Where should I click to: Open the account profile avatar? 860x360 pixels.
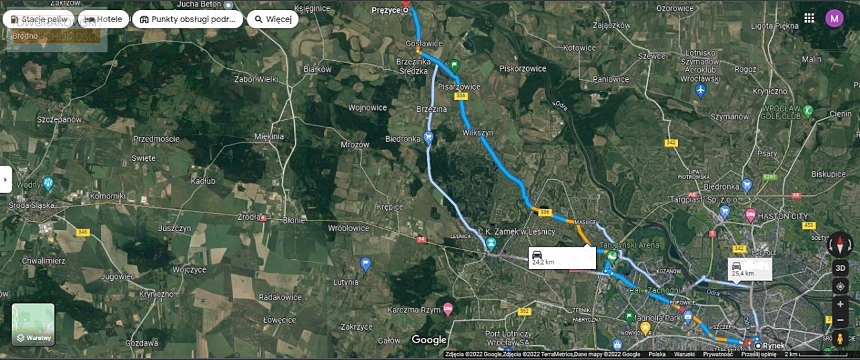[834, 18]
